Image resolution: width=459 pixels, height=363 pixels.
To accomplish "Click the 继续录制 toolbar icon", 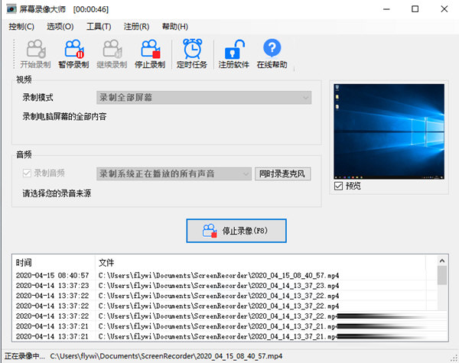I will click(112, 53).
